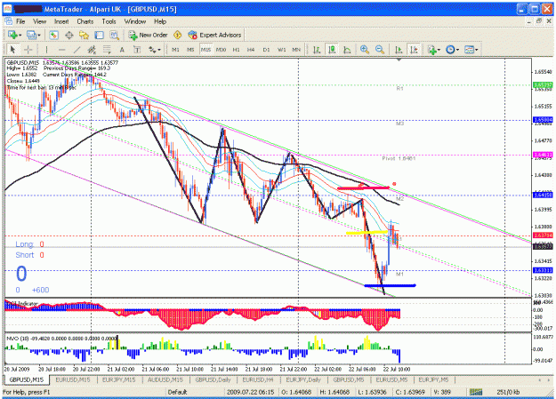556x399 pixels.
Task: Switch to the EURJPY,M15 chart tab
Action: pos(119,379)
